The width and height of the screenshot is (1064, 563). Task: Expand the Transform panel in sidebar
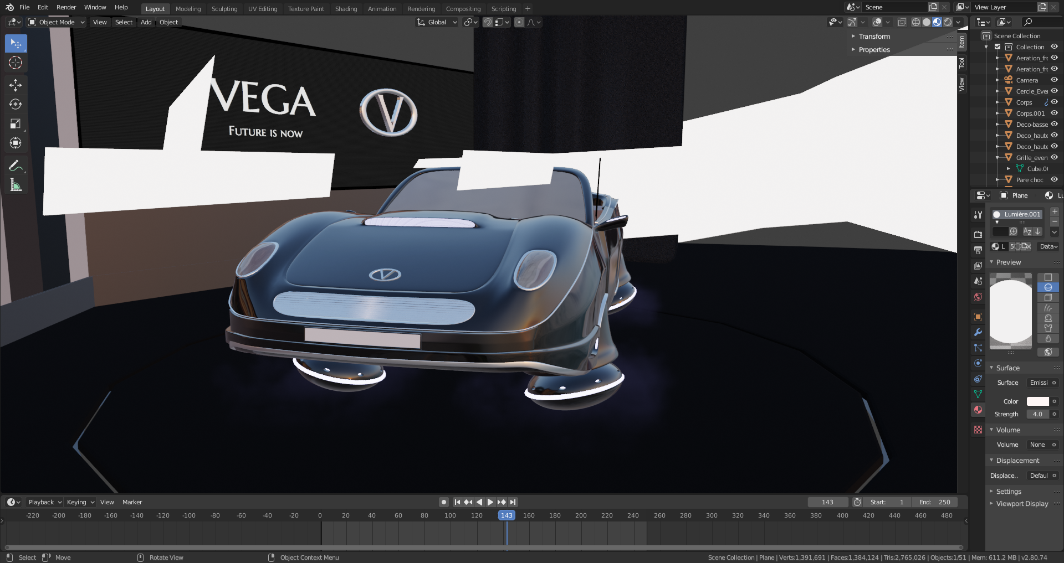coord(874,37)
